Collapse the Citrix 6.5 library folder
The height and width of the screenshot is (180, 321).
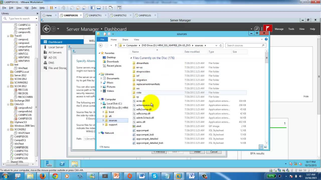(x=8, y=104)
